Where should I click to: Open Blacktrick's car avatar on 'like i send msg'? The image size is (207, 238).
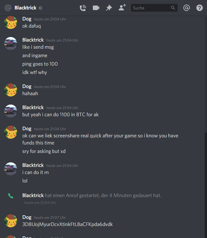pyautogui.click(x=11, y=44)
